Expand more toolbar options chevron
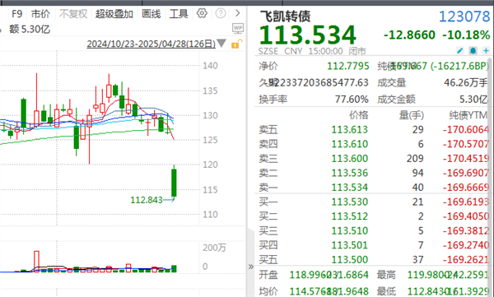 (238, 13)
